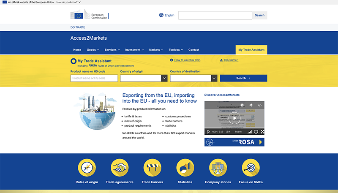Click the Rules of origin compass icon
This screenshot has width=338, height=193.
click(87, 167)
